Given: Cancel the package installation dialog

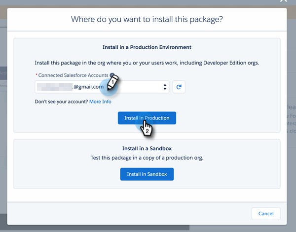Looking at the screenshot, I should 266,213.
